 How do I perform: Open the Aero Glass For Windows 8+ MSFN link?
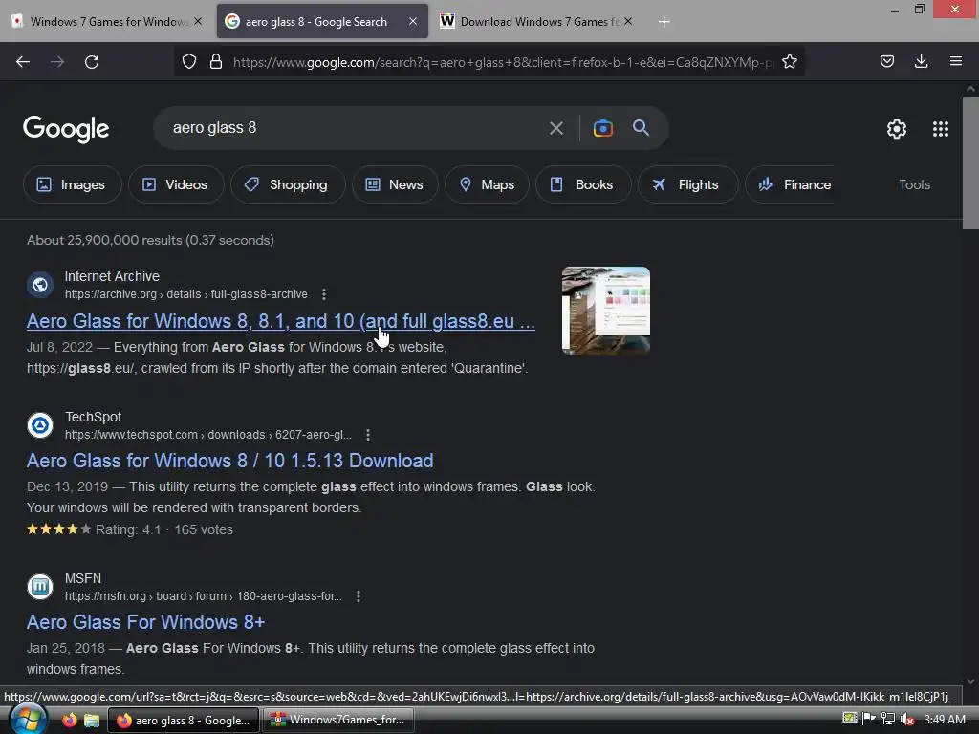tap(145, 622)
